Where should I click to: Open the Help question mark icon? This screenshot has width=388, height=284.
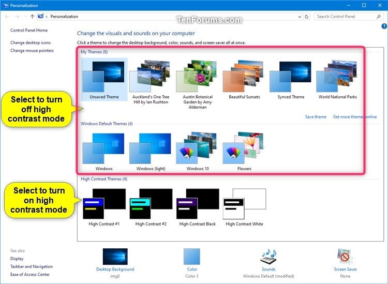(x=384, y=26)
